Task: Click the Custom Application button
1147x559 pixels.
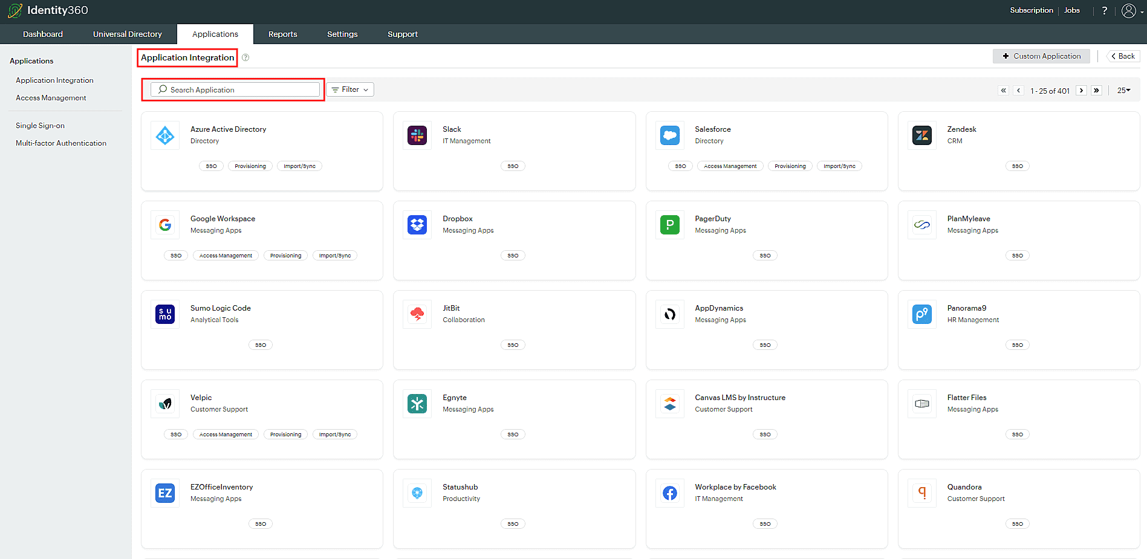Action: 1041,56
